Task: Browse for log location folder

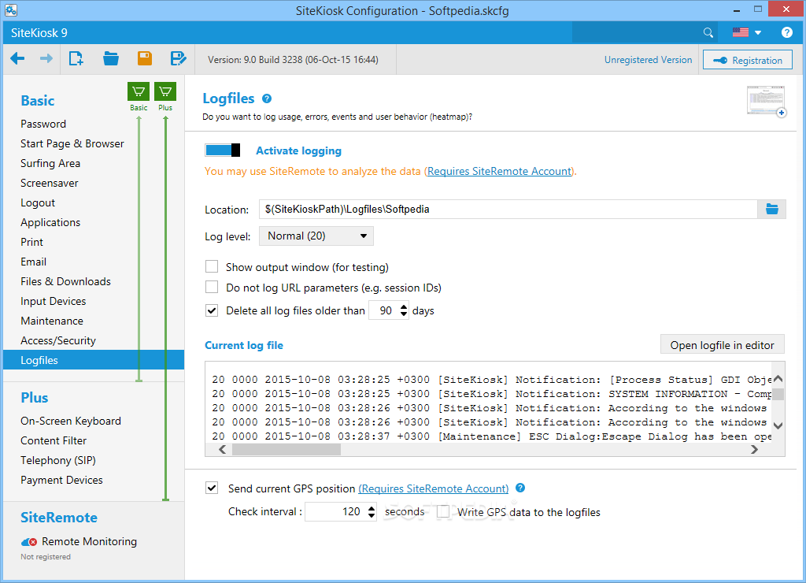Action: 771,209
